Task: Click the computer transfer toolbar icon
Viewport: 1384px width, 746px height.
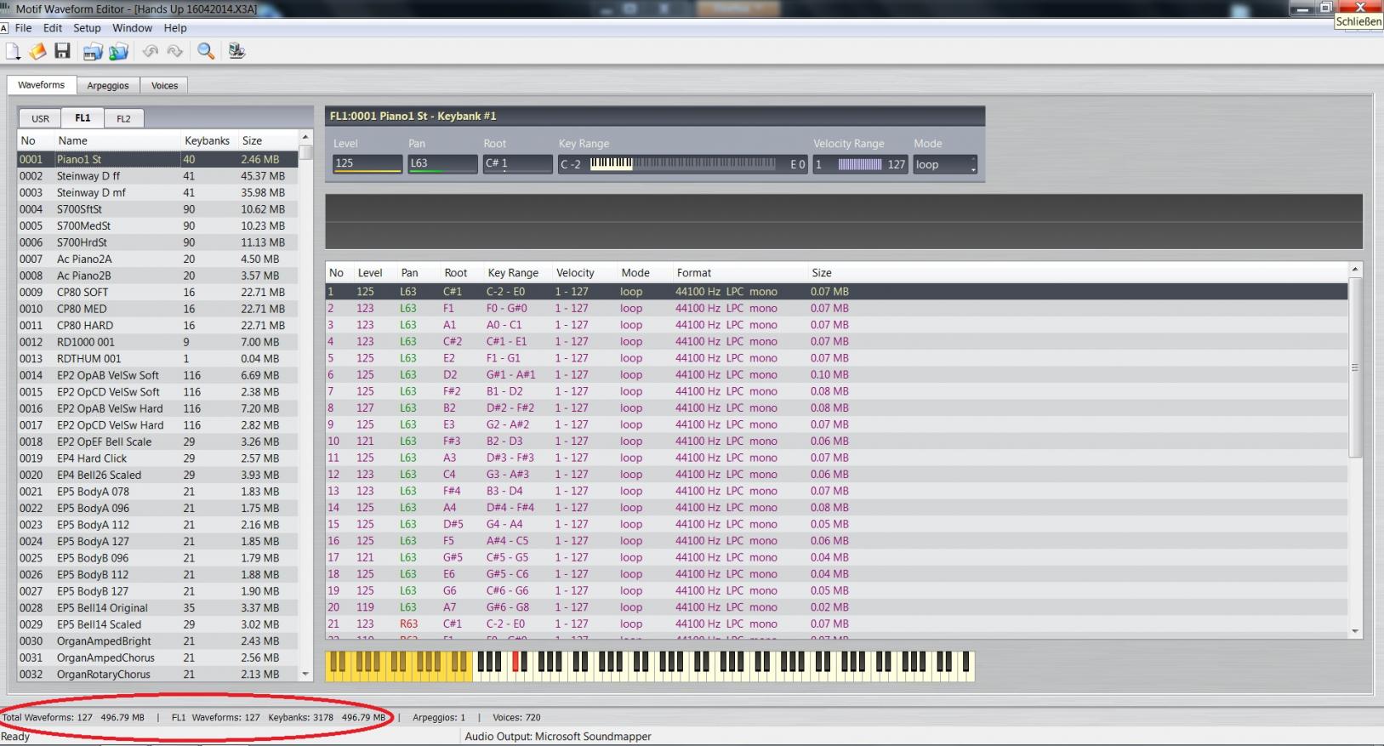Action: pyautogui.click(x=236, y=52)
